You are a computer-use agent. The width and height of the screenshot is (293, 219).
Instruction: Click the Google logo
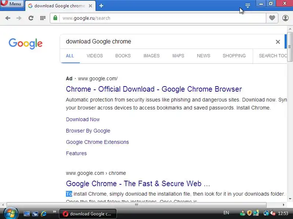(26, 43)
